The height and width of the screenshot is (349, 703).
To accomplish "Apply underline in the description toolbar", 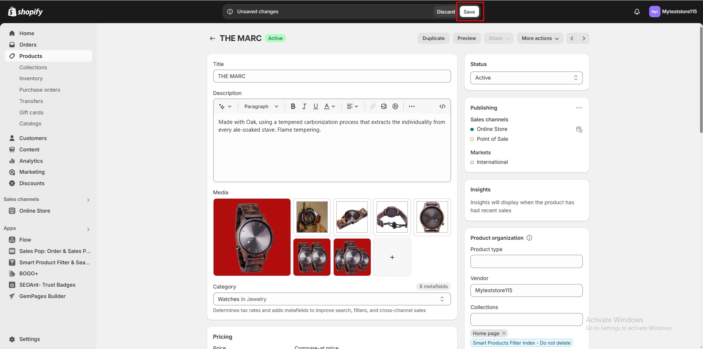I will point(315,106).
